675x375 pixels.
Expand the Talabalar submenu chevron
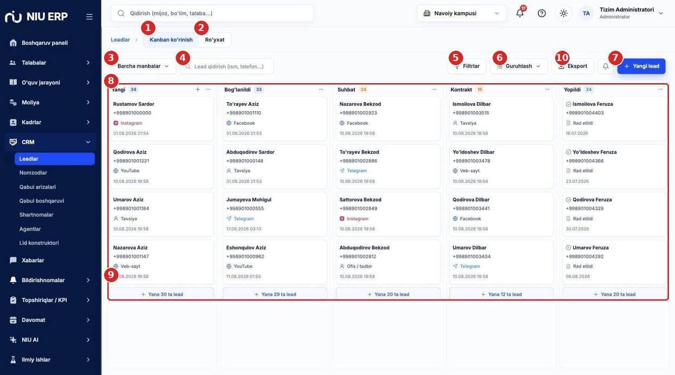(x=88, y=63)
